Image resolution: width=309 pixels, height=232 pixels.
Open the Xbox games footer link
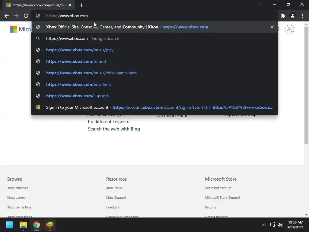16,198
